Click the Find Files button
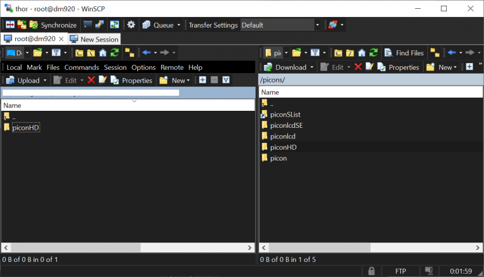 click(405, 53)
